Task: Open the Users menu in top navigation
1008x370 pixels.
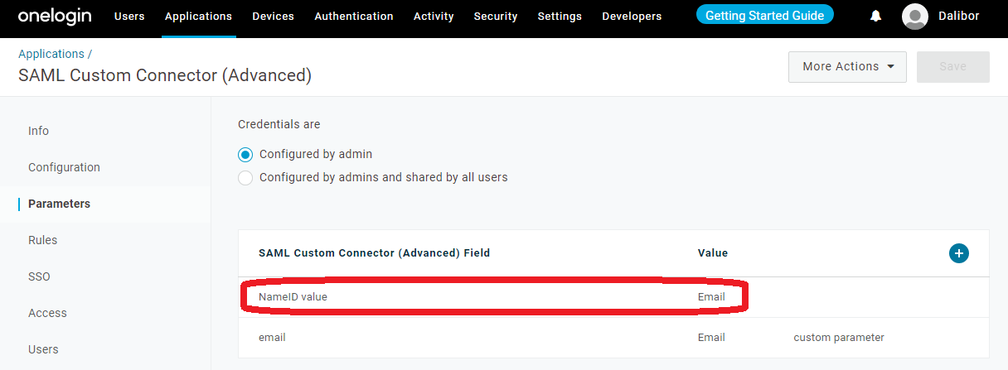Action: click(129, 17)
